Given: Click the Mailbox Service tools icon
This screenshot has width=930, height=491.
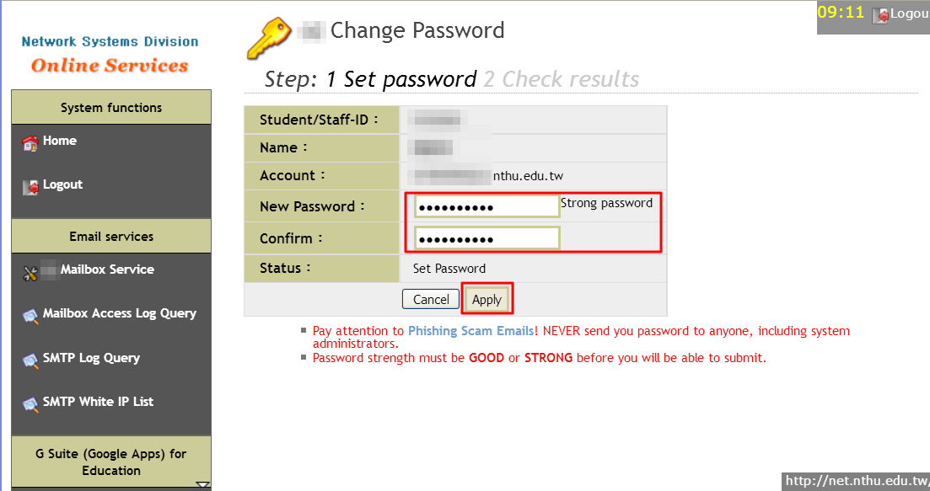Looking at the screenshot, I should (30, 272).
